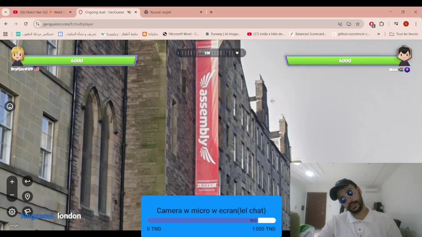Close the Match Nar S02 tab
This screenshot has height=237, width=422.
point(70,12)
